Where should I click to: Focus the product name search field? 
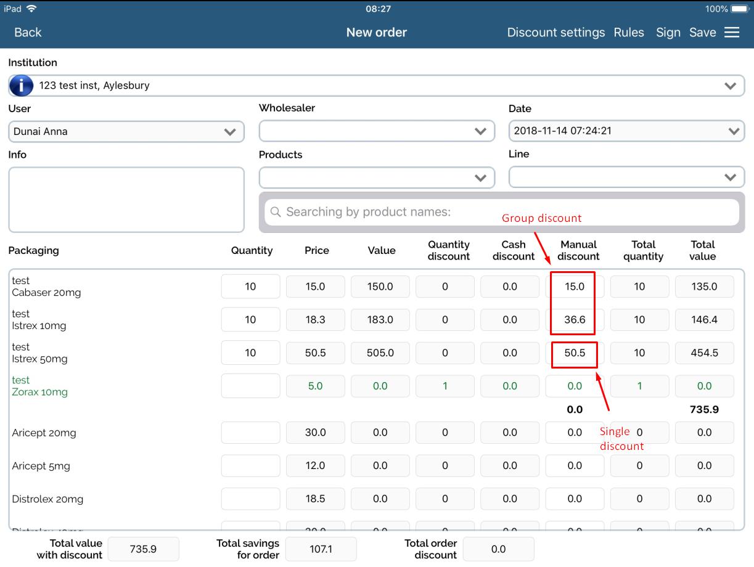506,212
